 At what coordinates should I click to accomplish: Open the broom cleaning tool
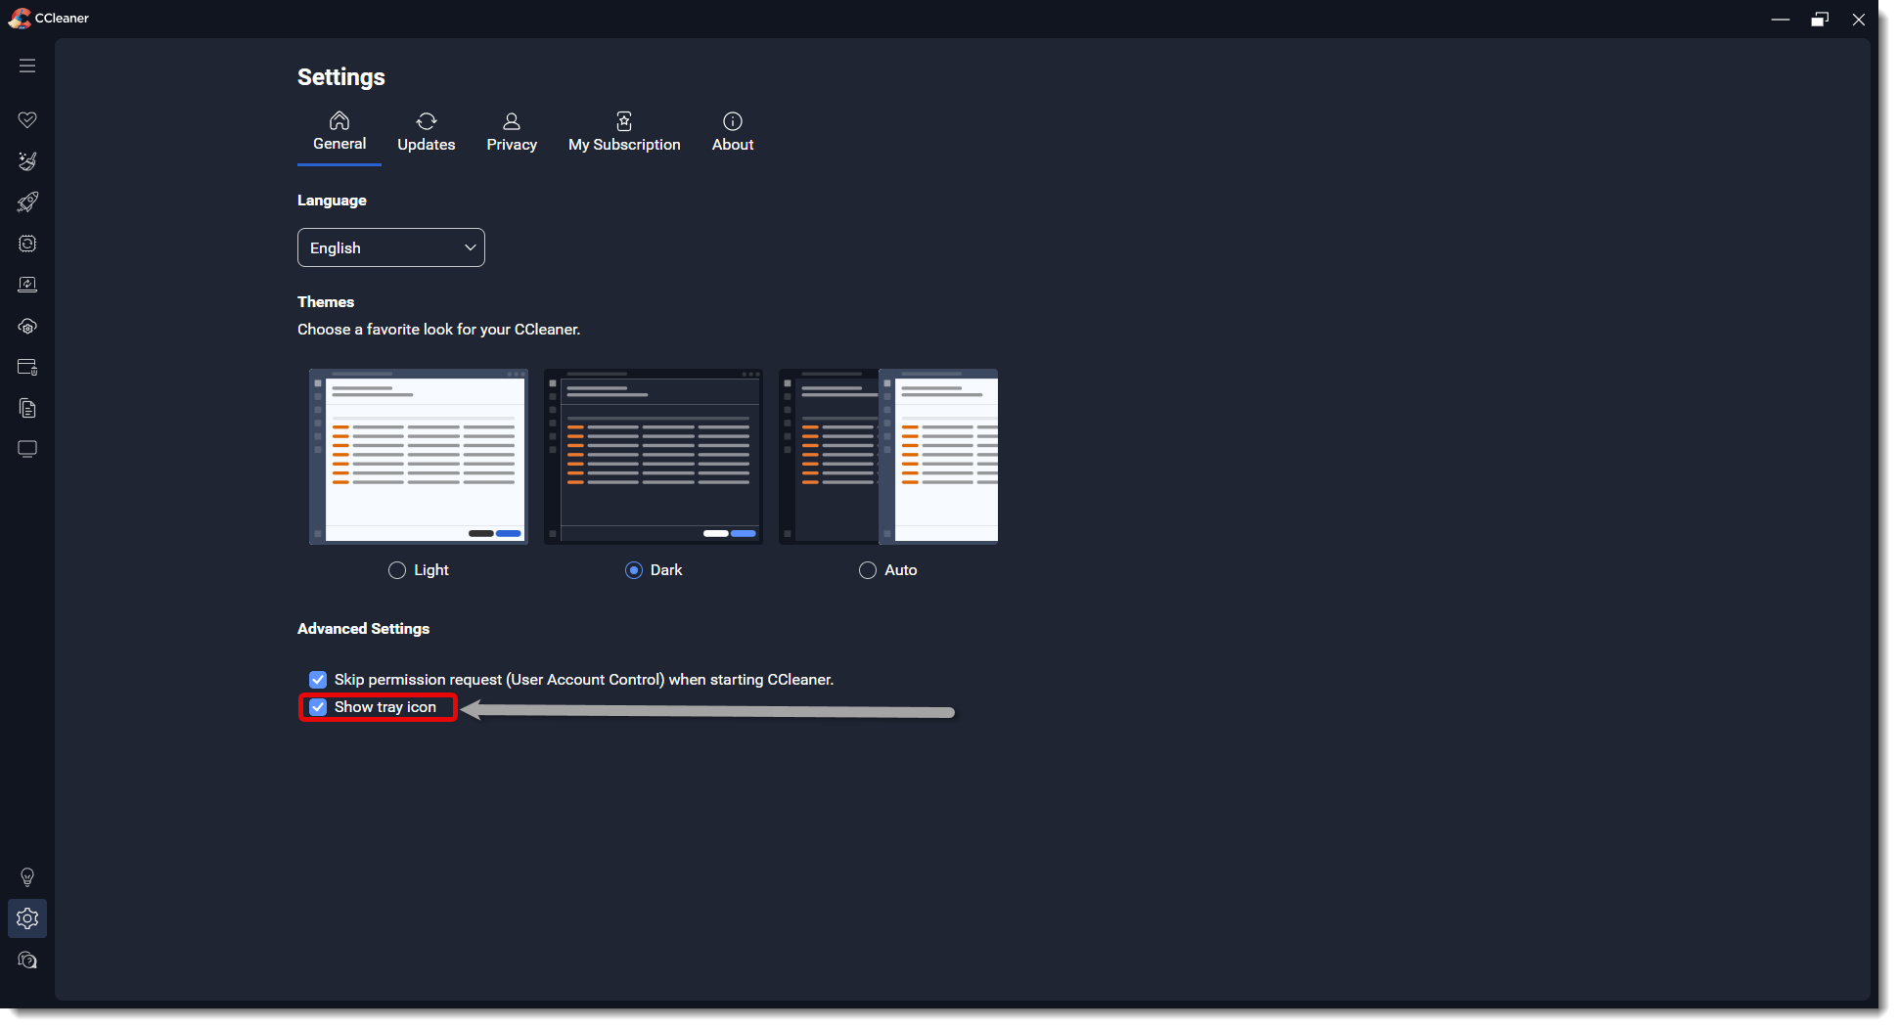[x=27, y=161]
